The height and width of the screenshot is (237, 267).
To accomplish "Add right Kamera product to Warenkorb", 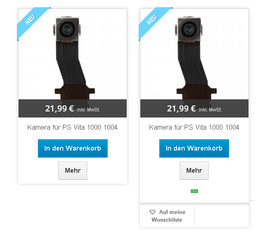I will tap(194, 148).
